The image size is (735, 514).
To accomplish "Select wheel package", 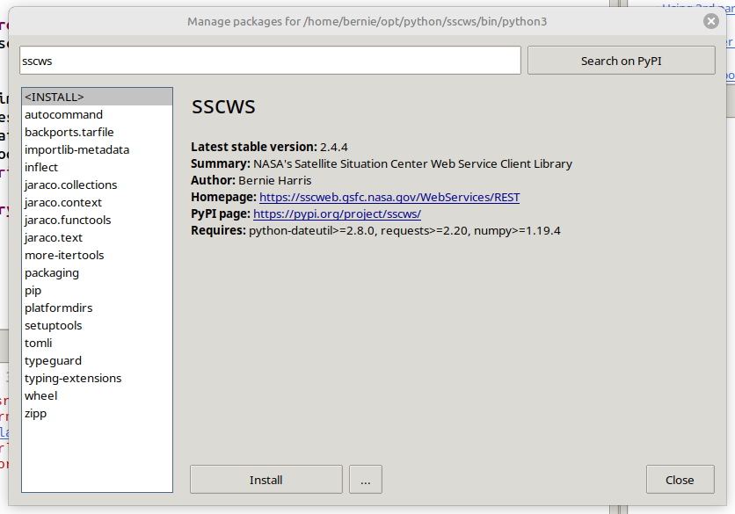I will click(97, 396).
